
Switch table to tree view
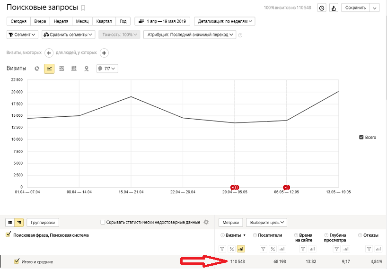click(x=19, y=222)
